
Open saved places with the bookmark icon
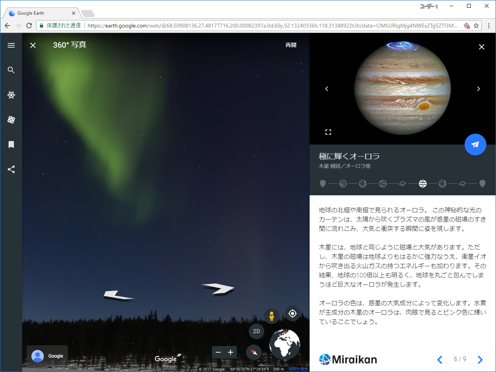click(11, 145)
